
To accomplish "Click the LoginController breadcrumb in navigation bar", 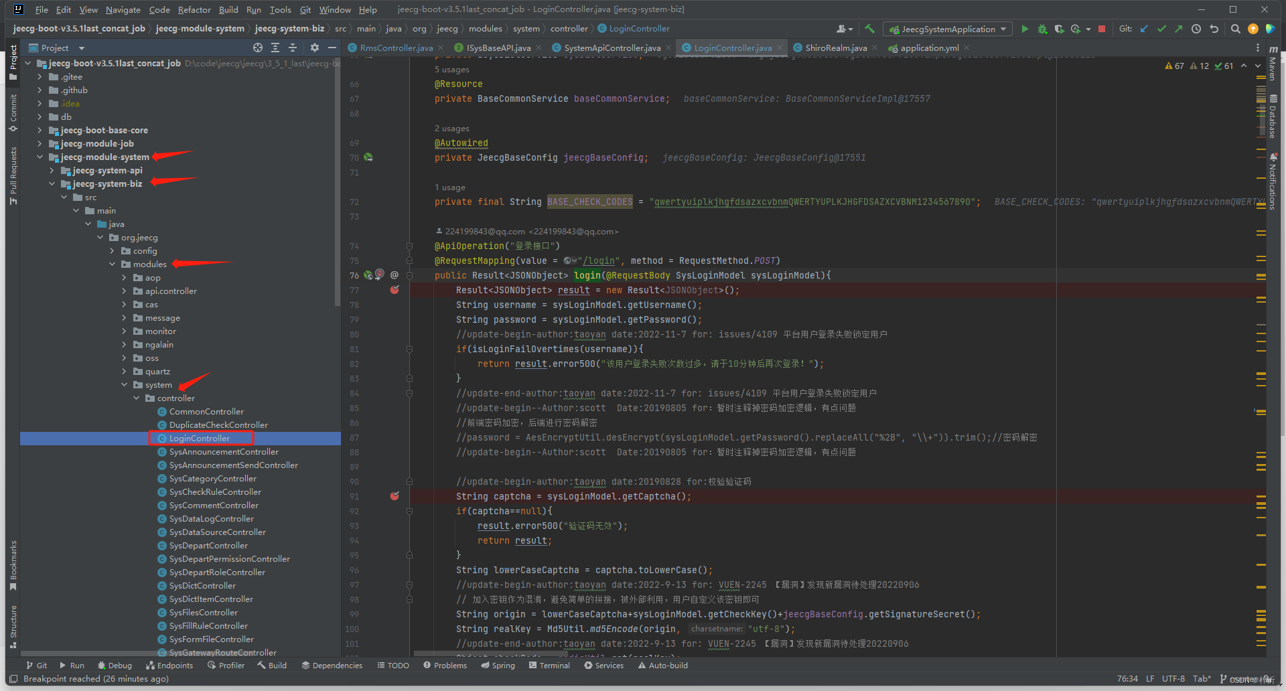I will point(634,29).
